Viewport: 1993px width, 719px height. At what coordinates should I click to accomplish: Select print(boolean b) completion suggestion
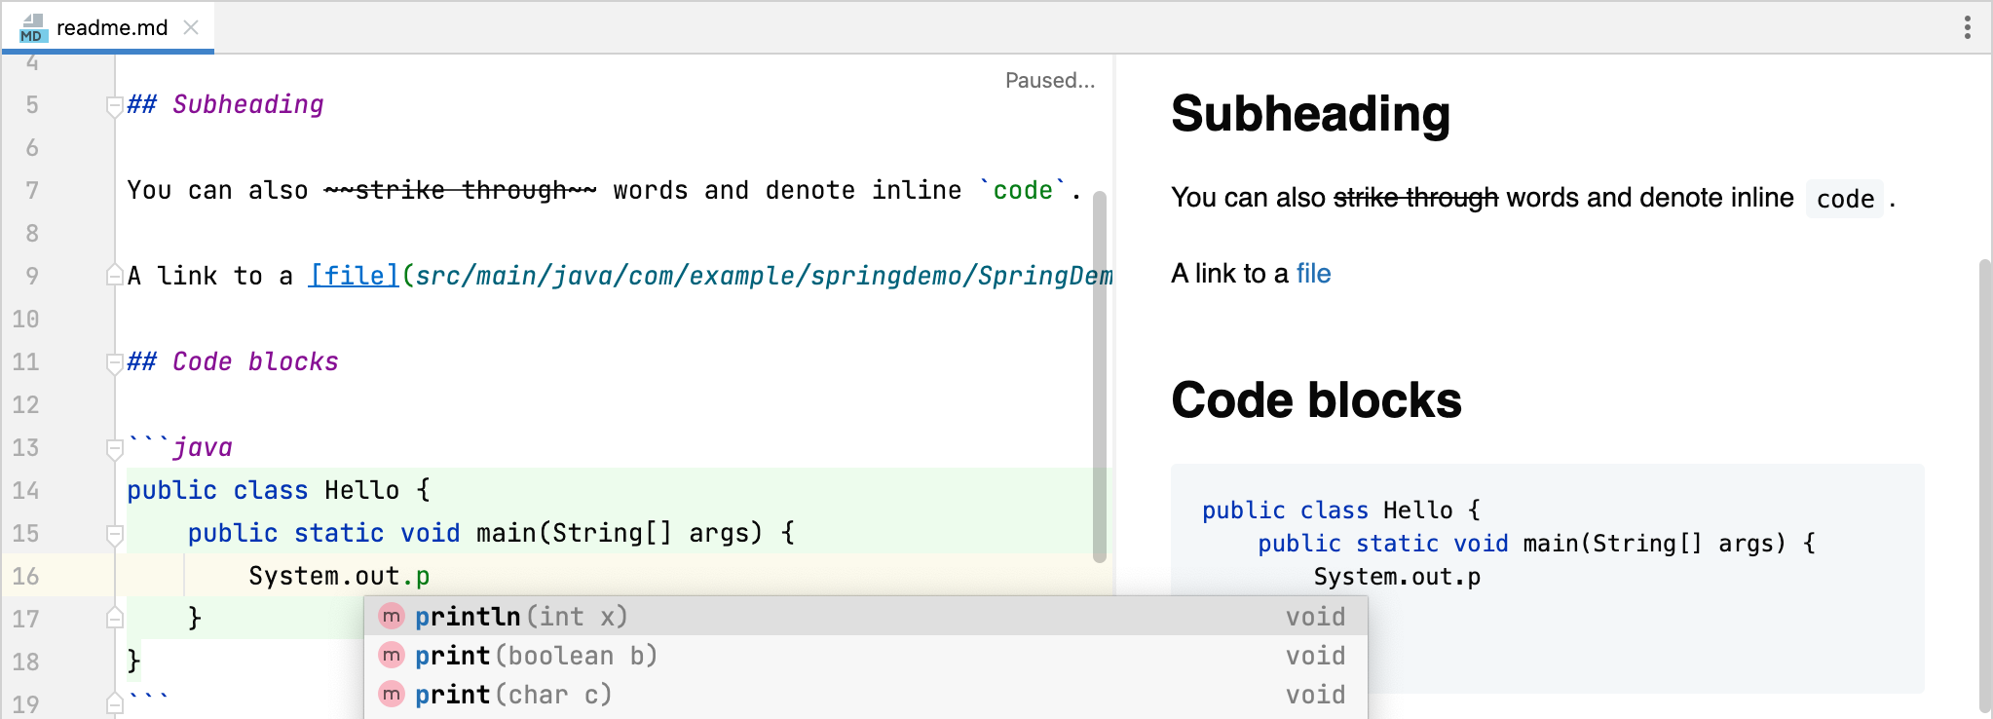865,656
